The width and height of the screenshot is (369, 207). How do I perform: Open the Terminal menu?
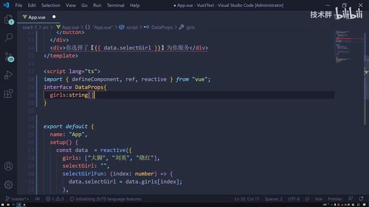115,5
